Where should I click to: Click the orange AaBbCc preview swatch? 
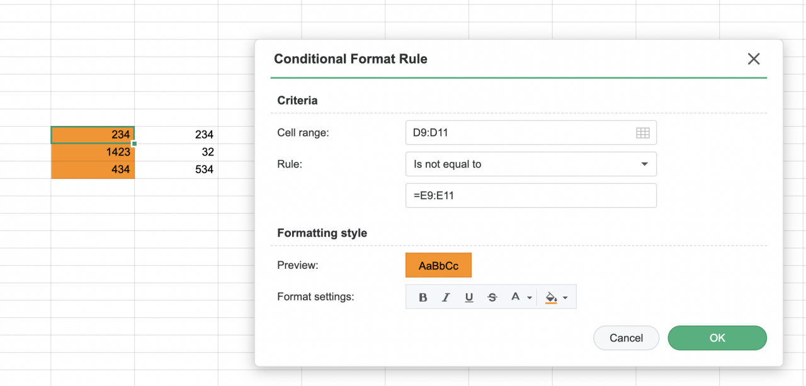point(438,266)
